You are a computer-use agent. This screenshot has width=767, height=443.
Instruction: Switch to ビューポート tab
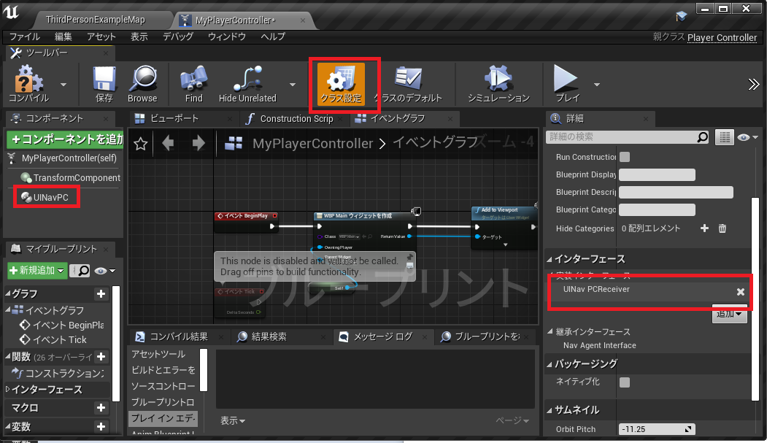(174, 118)
